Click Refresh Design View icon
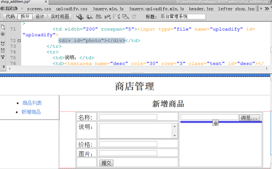 134,17
